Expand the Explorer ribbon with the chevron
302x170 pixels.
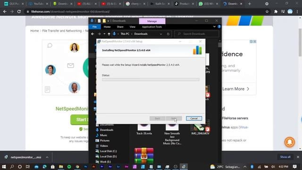click(214, 26)
